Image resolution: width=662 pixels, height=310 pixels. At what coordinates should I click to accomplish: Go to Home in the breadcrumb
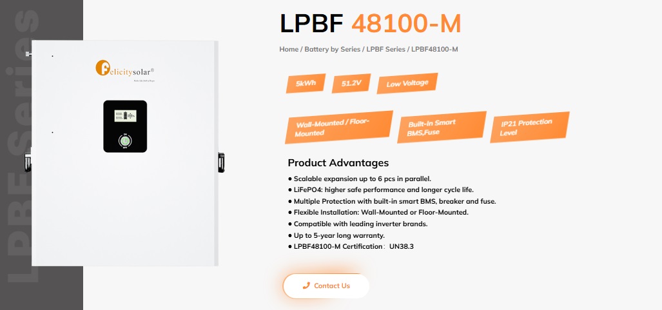point(289,50)
